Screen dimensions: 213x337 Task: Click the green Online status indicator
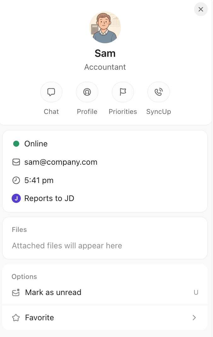point(16,144)
